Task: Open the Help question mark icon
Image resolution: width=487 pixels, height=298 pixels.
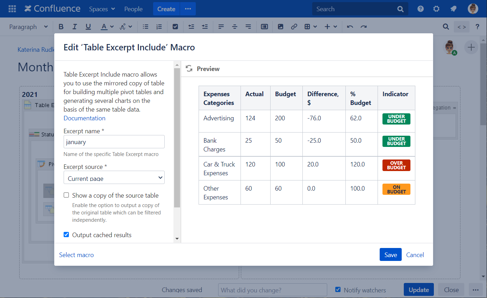Action: [x=421, y=9]
